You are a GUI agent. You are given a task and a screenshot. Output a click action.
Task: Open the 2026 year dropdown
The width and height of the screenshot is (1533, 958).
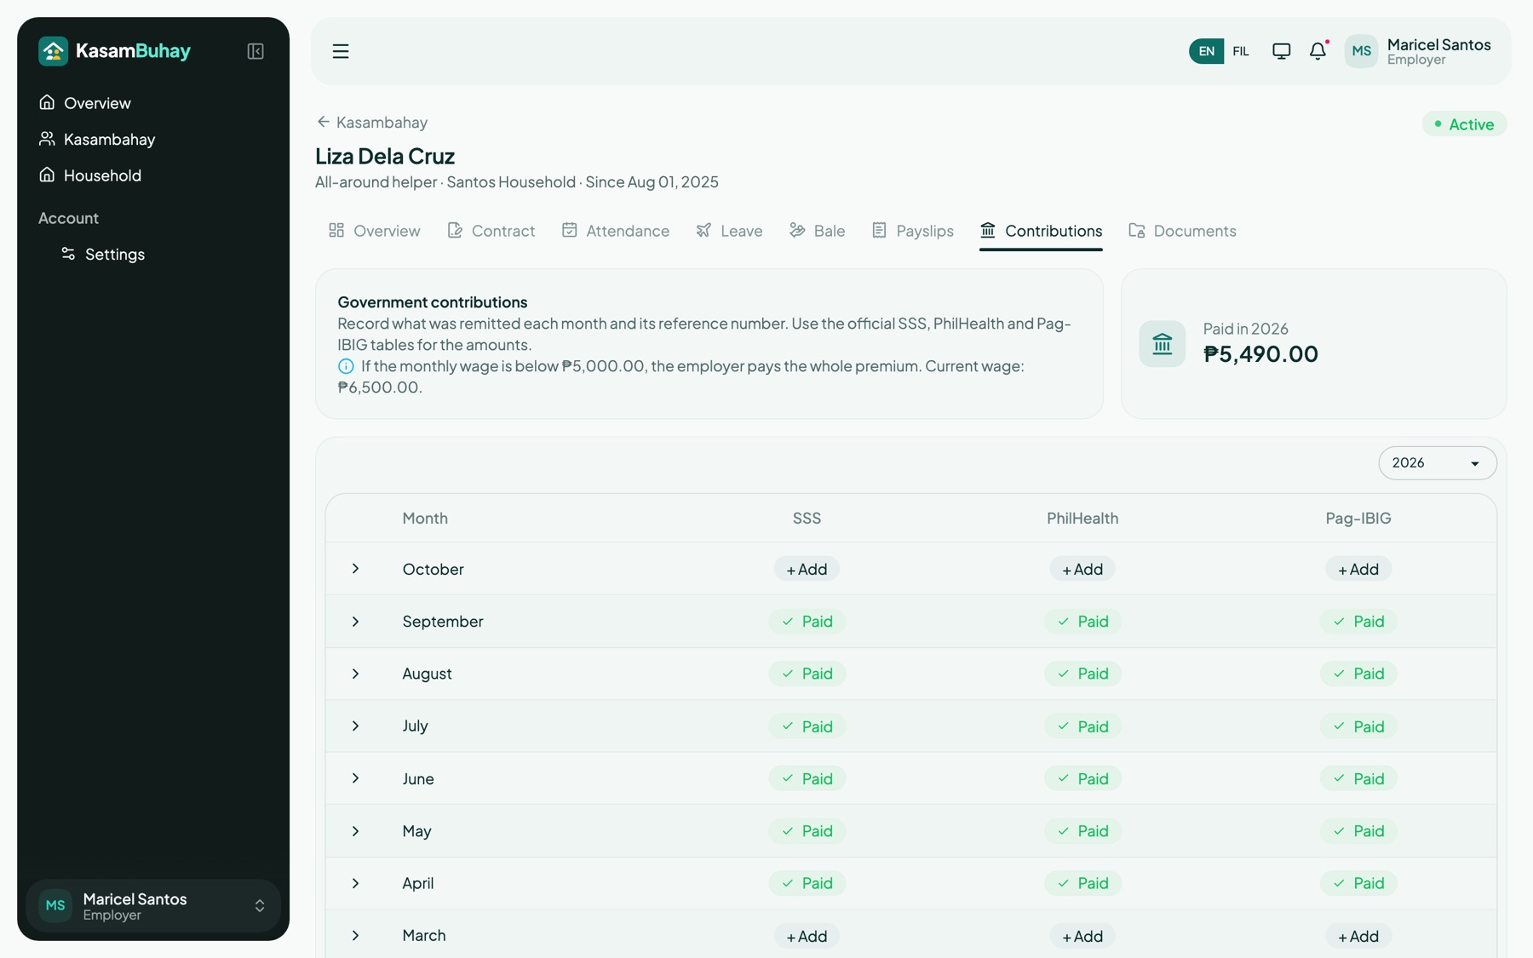[x=1437, y=462]
